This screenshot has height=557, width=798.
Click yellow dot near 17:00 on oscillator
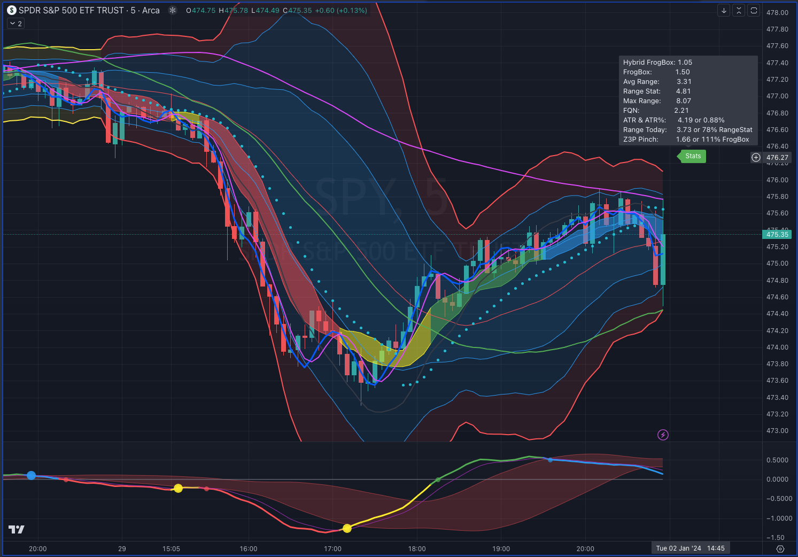(347, 528)
